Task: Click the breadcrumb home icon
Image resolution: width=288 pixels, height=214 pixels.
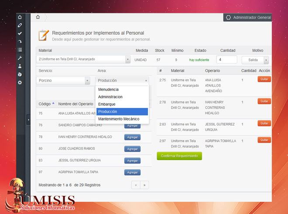Action: pyautogui.click(x=38, y=17)
